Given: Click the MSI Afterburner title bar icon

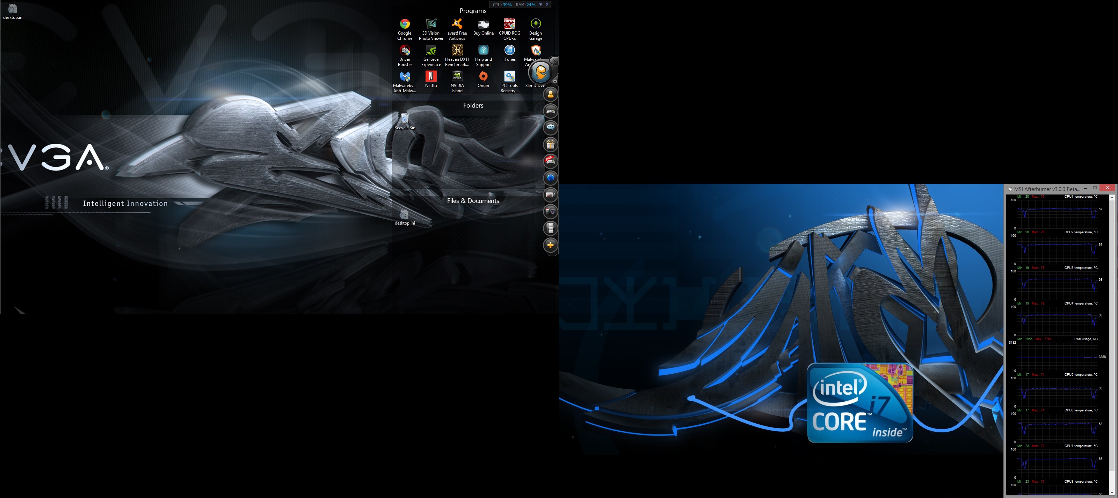Looking at the screenshot, I should pyautogui.click(x=1010, y=189).
